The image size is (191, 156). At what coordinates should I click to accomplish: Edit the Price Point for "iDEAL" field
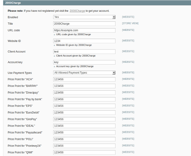pyautogui.click(x=84, y=126)
